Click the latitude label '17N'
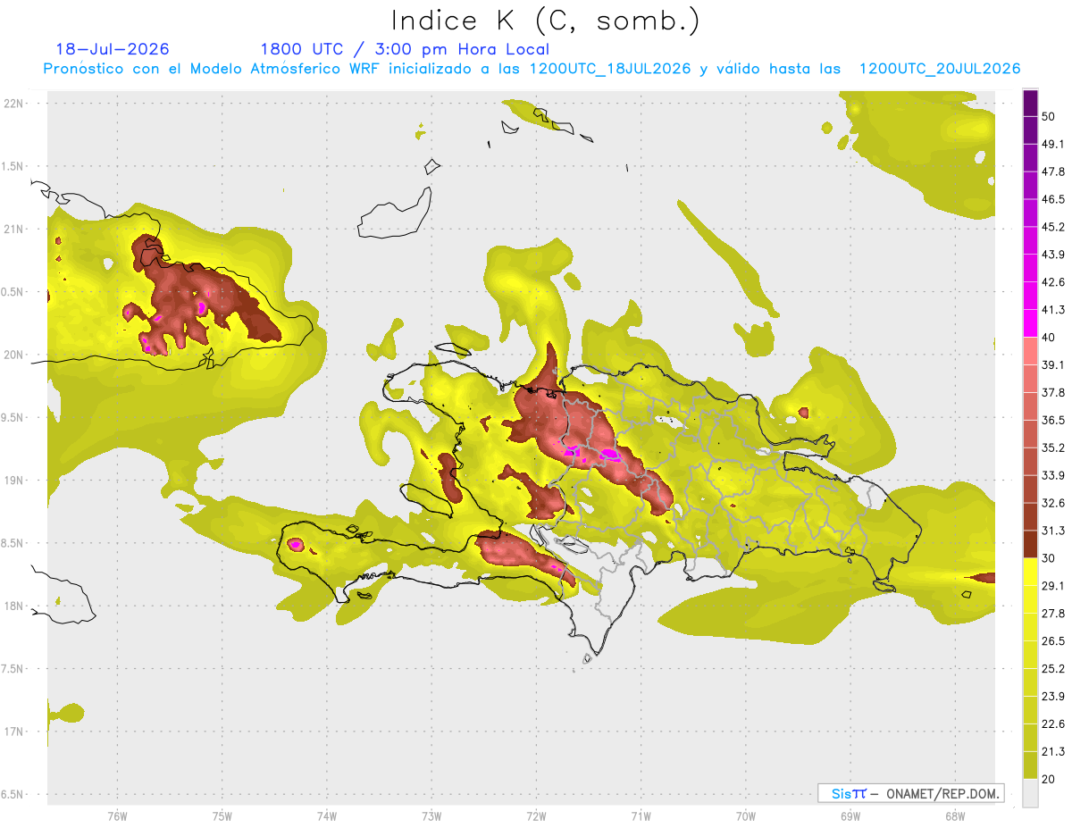 14,732
